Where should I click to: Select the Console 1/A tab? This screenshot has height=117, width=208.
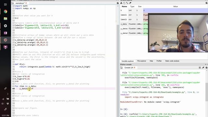pos(129,68)
